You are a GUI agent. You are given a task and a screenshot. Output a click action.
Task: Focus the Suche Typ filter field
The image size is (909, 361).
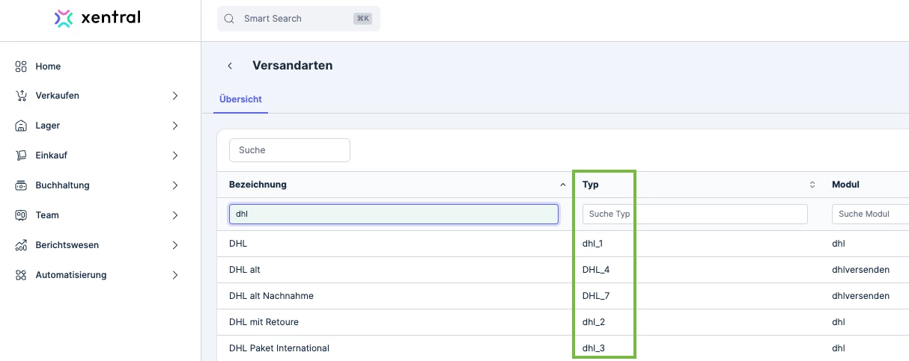[x=694, y=215]
